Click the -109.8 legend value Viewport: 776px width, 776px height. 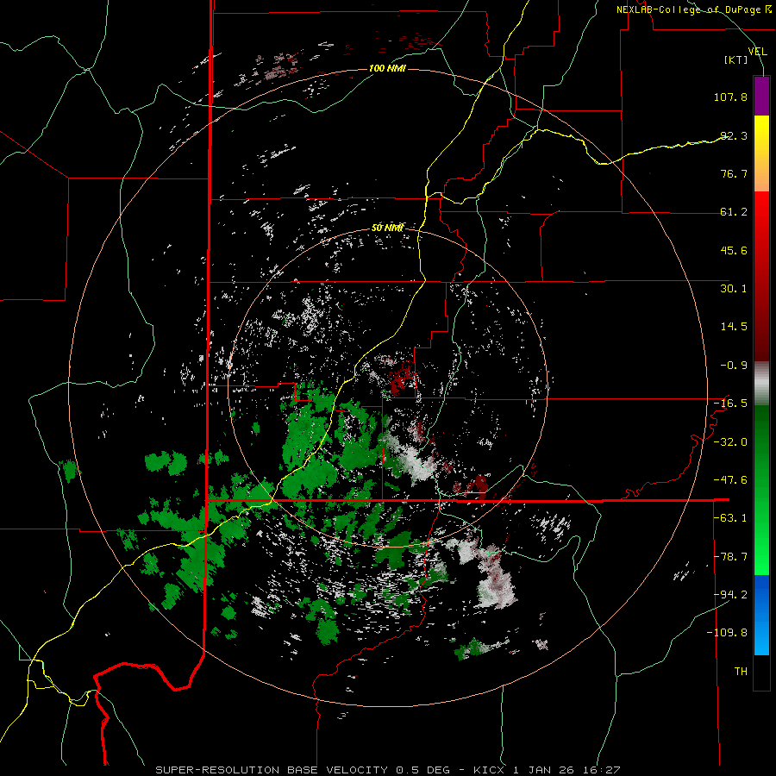pos(727,633)
